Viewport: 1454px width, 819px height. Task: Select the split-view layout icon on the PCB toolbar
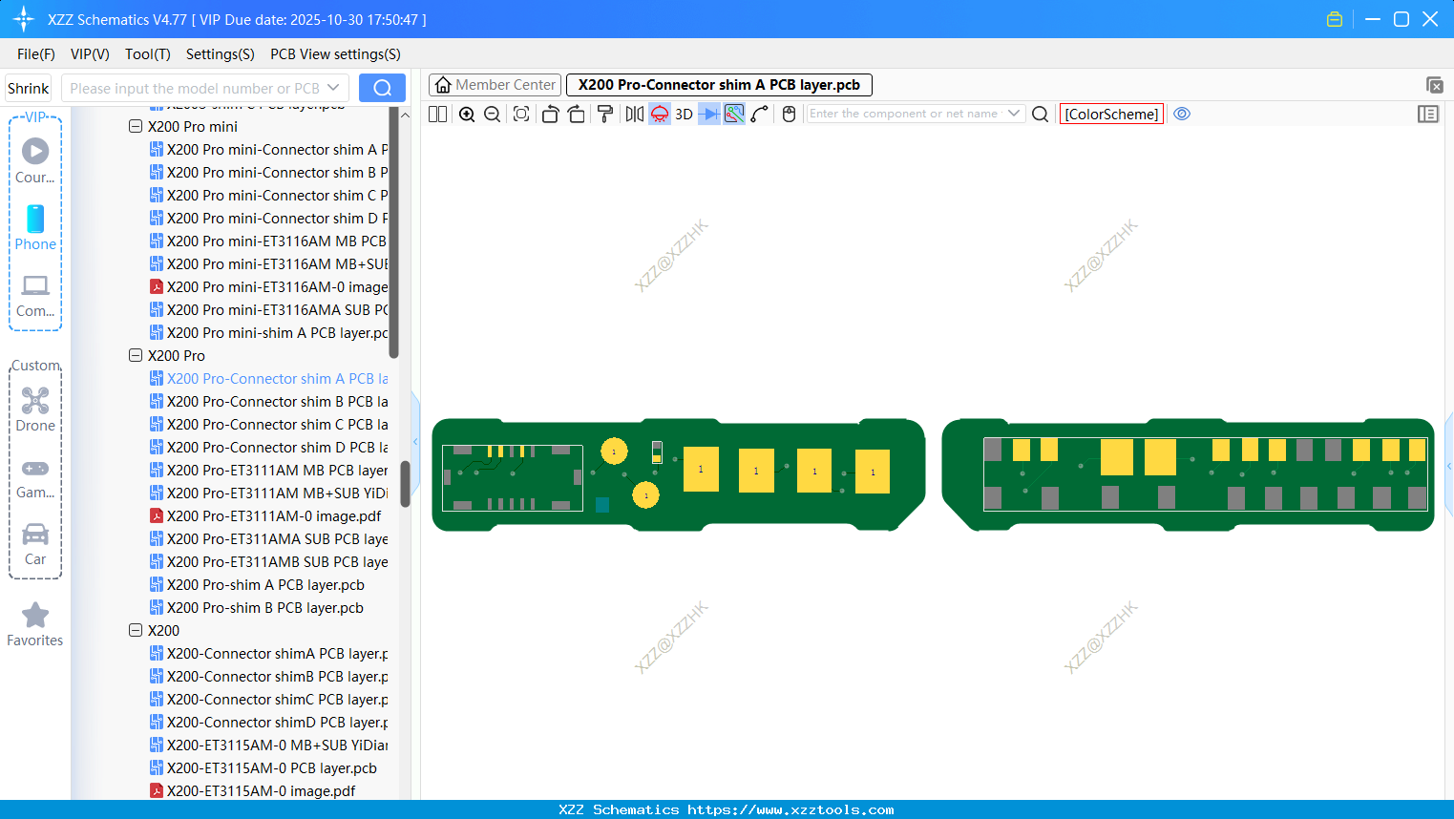[436, 114]
